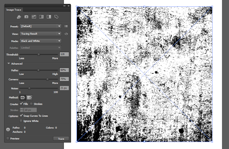
Task: Select the Grayscale preset icon
Action: coord(42,17)
